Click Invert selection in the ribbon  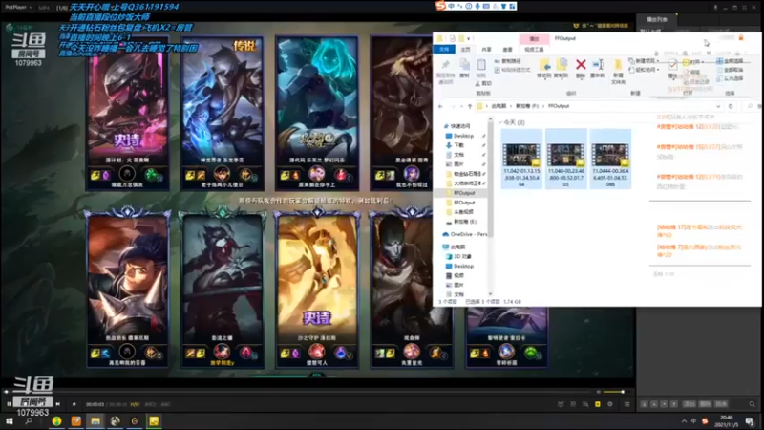click(730, 78)
